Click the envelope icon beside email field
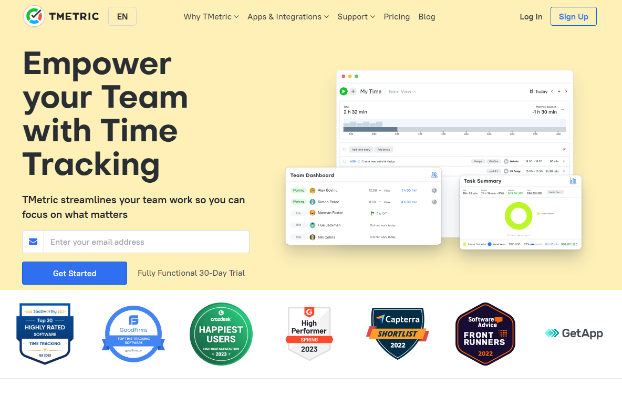622x406 pixels. 33,242
